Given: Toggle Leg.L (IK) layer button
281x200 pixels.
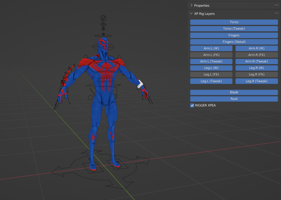Looking at the screenshot, I should click(x=211, y=68).
